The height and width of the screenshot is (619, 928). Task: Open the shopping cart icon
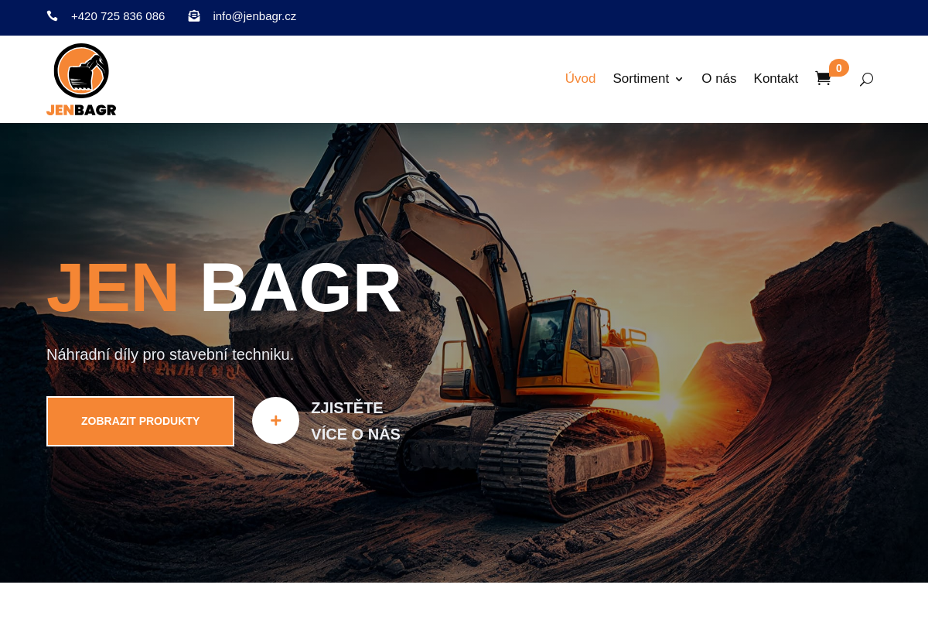click(x=823, y=79)
